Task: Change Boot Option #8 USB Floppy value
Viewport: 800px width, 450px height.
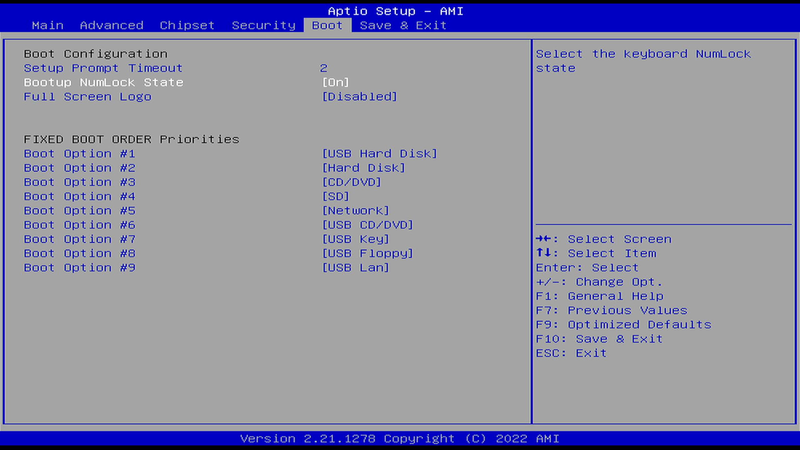Action: click(367, 253)
